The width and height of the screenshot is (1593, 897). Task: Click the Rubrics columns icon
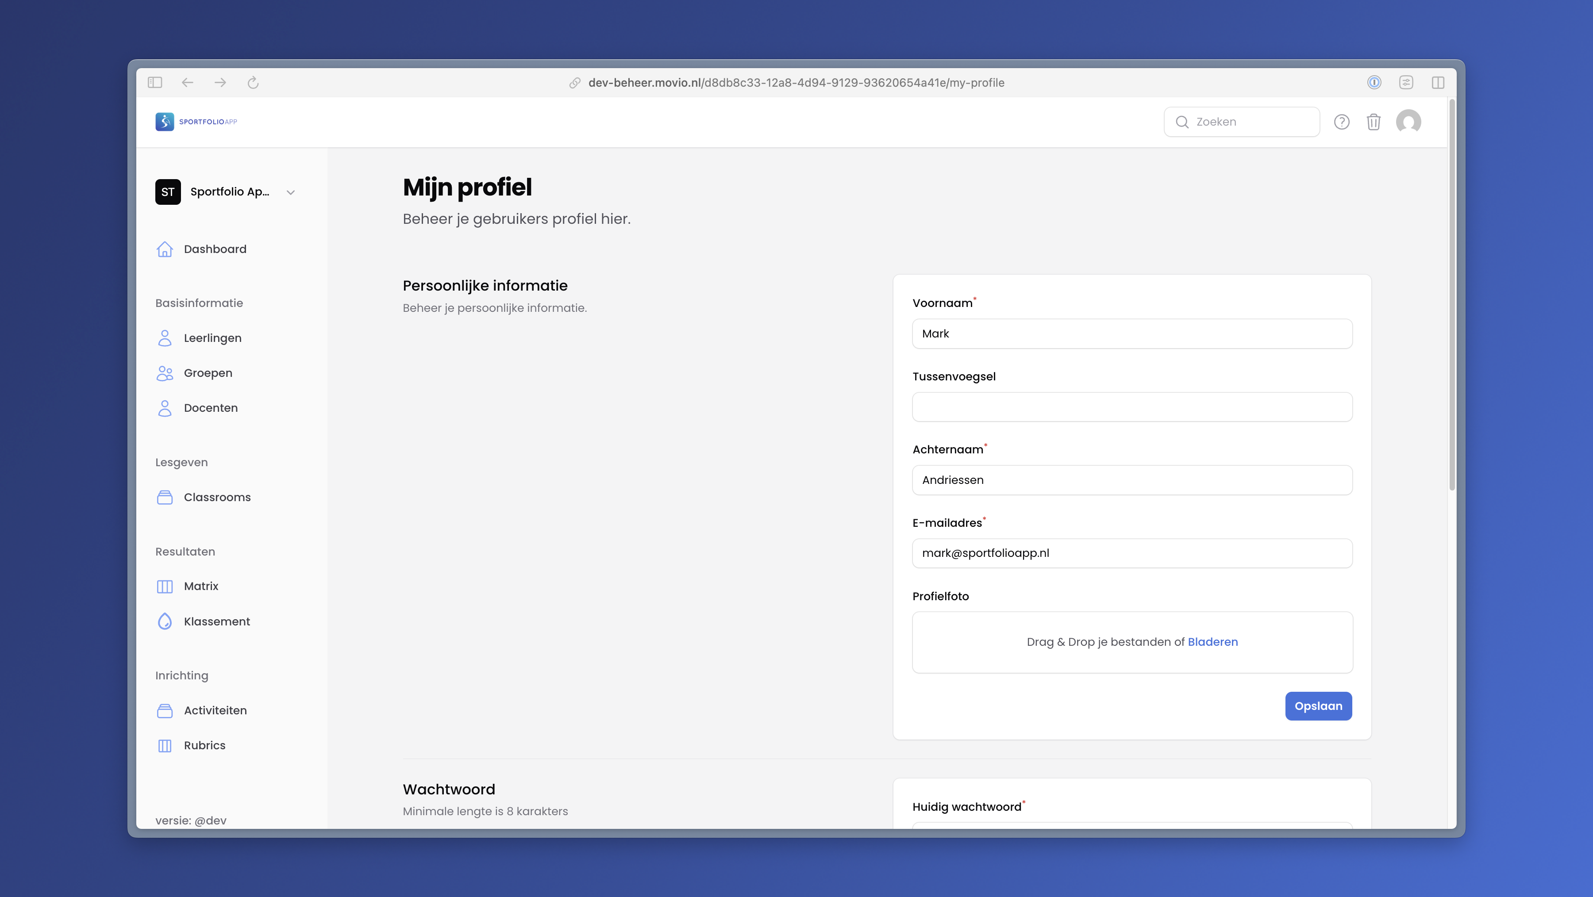coord(165,746)
